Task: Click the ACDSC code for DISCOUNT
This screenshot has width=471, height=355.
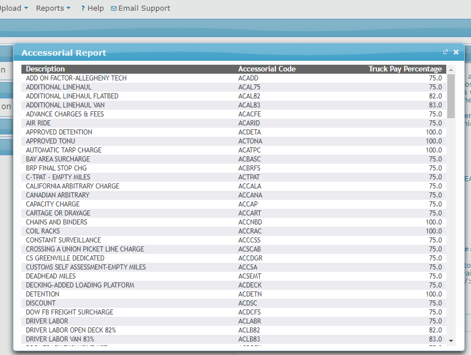Action: [x=248, y=303]
